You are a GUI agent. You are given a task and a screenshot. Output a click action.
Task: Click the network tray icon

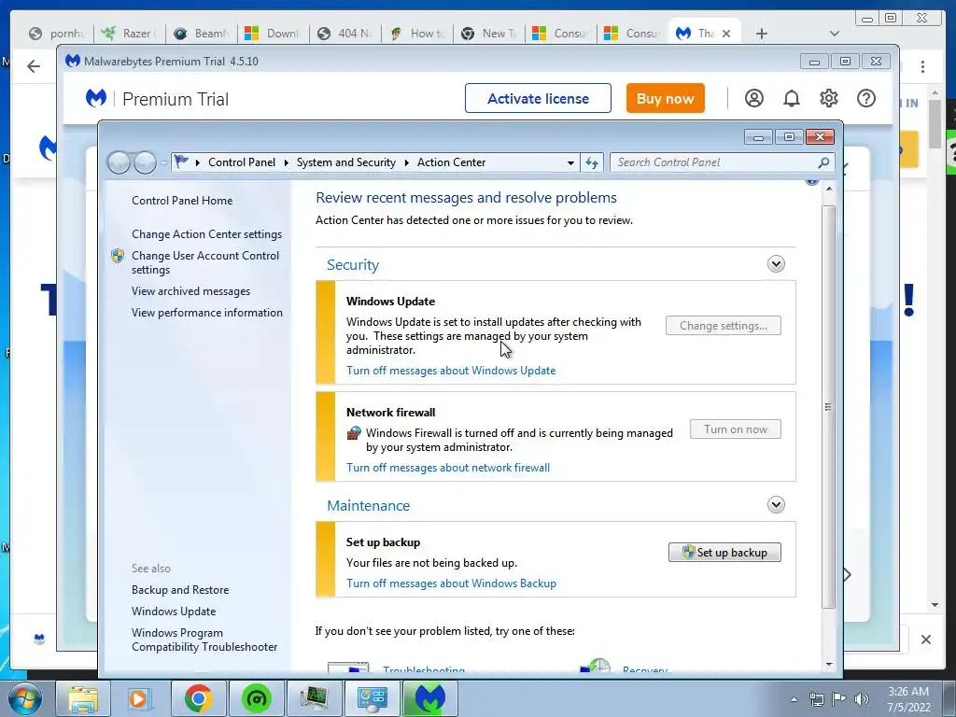(x=816, y=699)
